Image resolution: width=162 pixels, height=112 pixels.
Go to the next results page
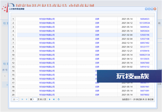pyautogui.click(x=50, y=99)
